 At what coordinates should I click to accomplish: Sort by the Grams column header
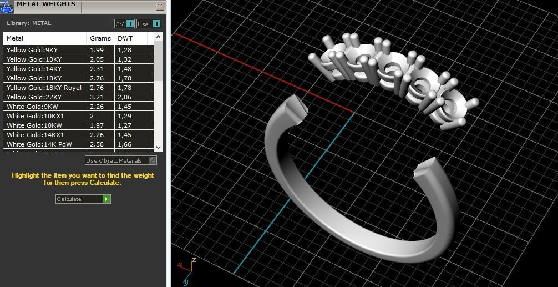click(100, 38)
